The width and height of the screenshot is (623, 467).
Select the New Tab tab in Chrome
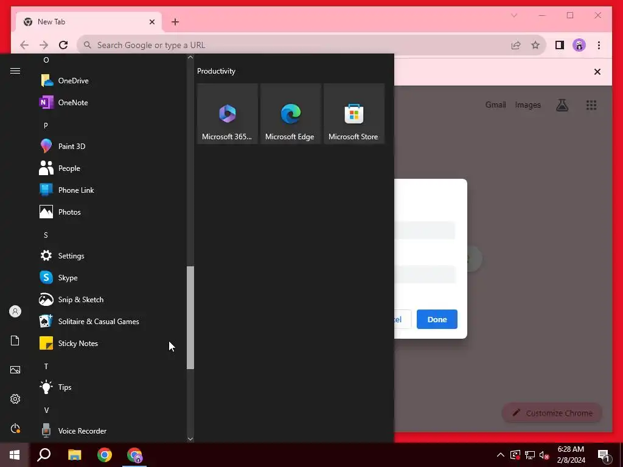(x=89, y=22)
